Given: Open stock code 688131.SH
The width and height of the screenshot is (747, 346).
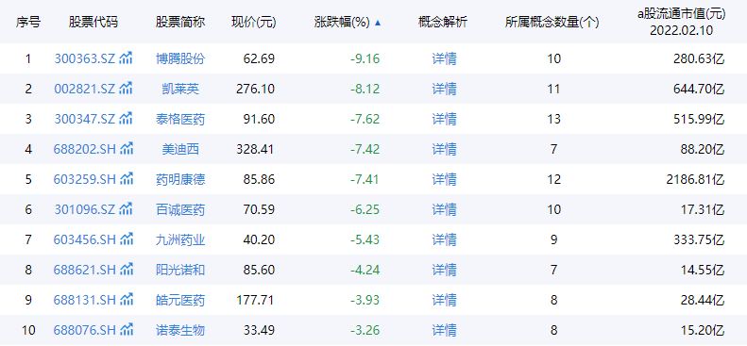Looking at the screenshot, I should click(x=85, y=300).
